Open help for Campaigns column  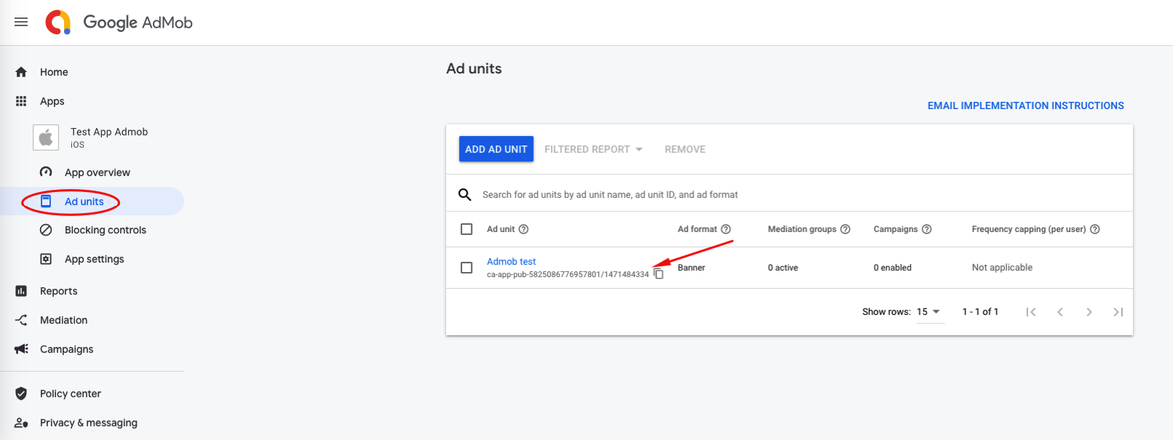pos(926,229)
